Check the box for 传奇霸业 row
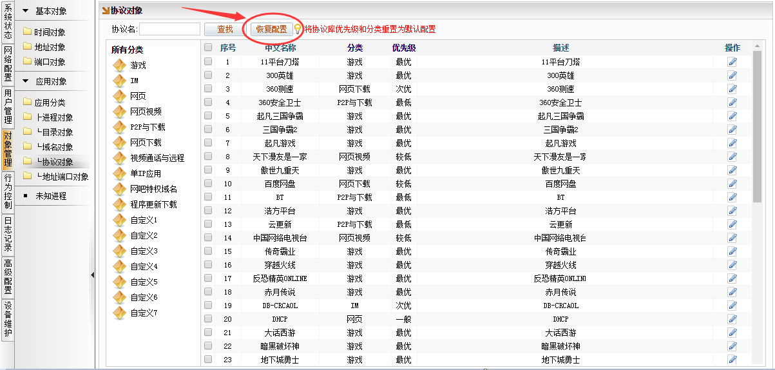The height and width of the screenshot is (370, 775). pos(208,251)
